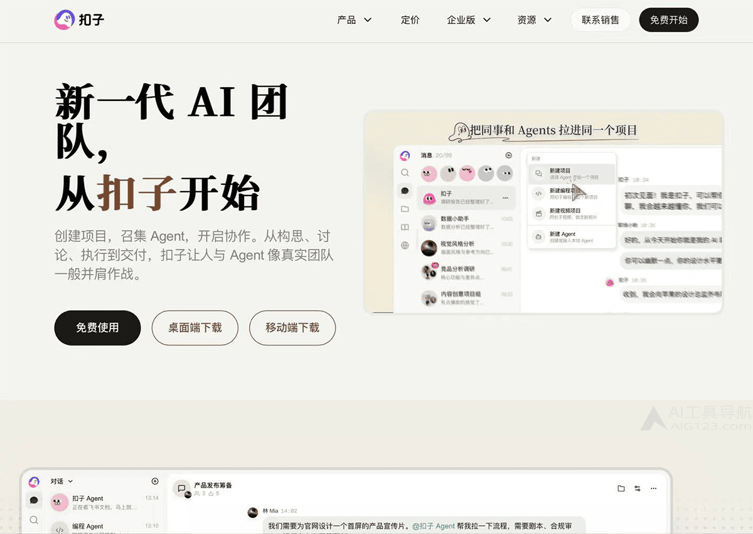Click the 产品 menu label
Viewport: 753px width, 534px height.
pyautogui.click(x=346, y=20)
